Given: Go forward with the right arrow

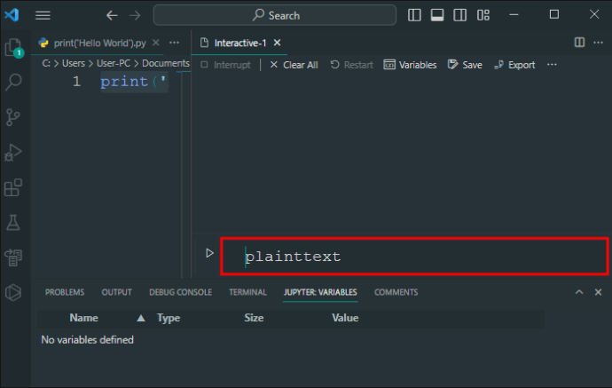Looking at the screenshot, I should (135, 16).
